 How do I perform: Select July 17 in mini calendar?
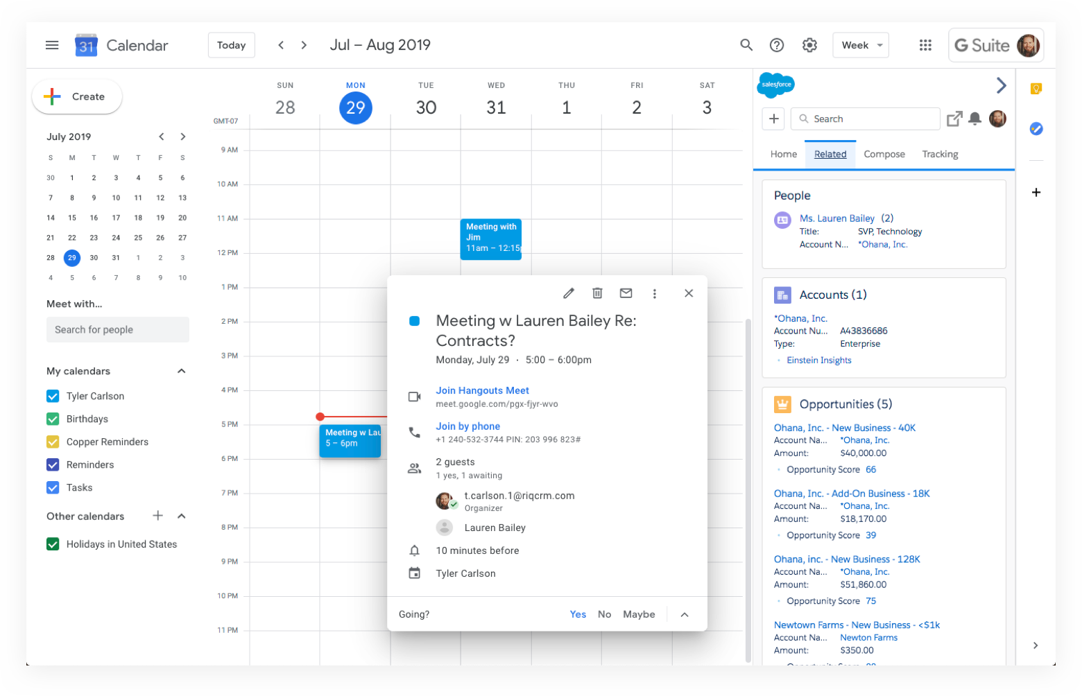tap(116, 218)
